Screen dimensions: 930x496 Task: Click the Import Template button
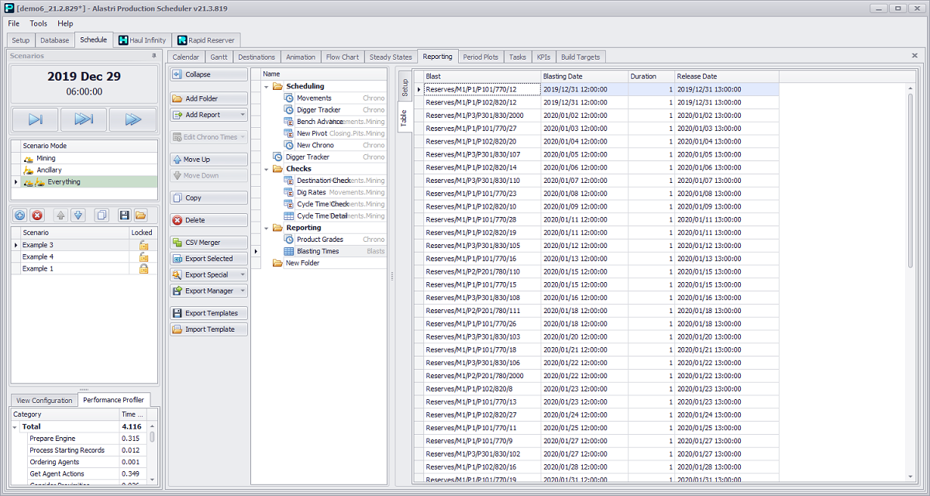point(208,329)
